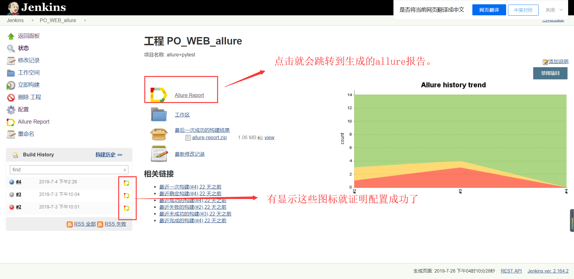
Task: Click the Allure icon for build #3
Action: tap(126, 196)
